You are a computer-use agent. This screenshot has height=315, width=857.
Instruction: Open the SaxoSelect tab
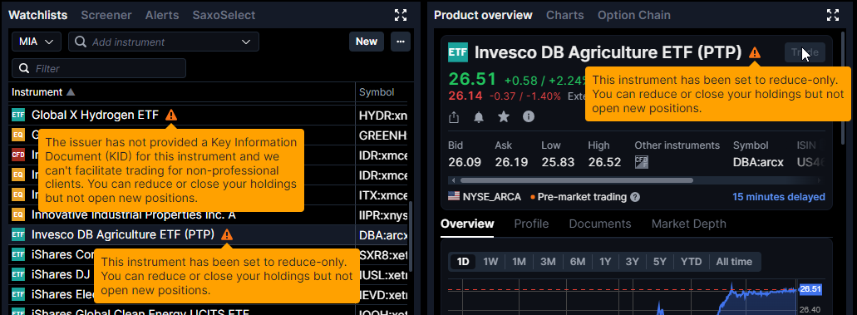(x=224, y=15)
